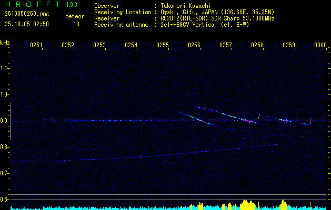This screenshot has width=331, height=210.
Task: Click the 0257 time marker
Action: [226, 46]
